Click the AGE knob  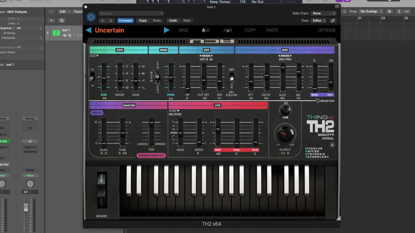tap(285, 110)
